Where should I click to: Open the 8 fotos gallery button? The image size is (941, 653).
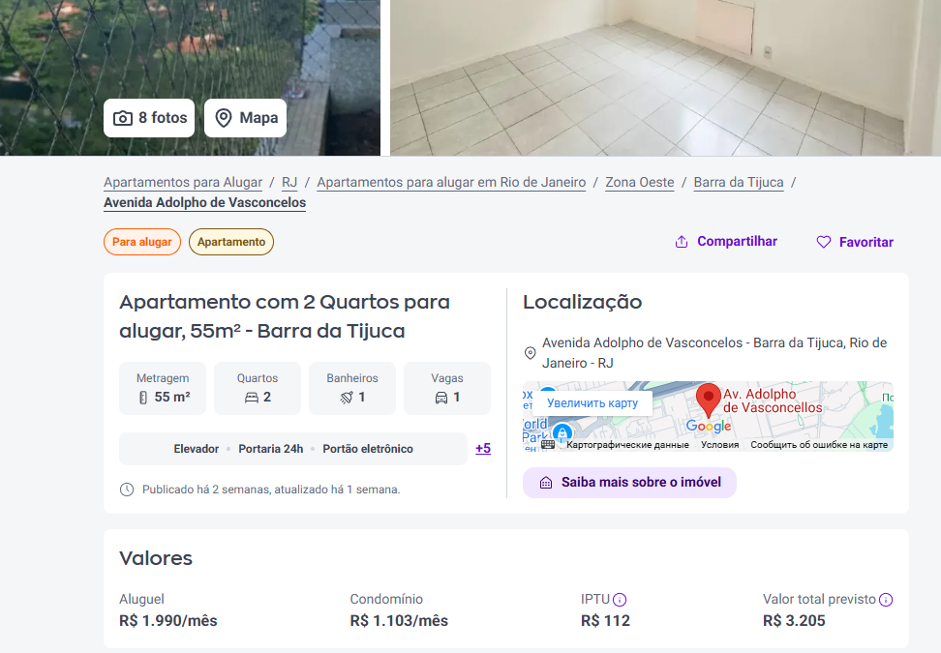click(149, 118)
